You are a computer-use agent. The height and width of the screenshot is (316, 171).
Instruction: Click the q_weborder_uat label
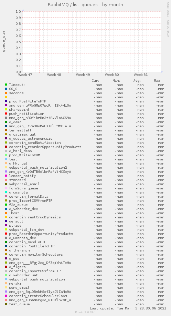23,275
